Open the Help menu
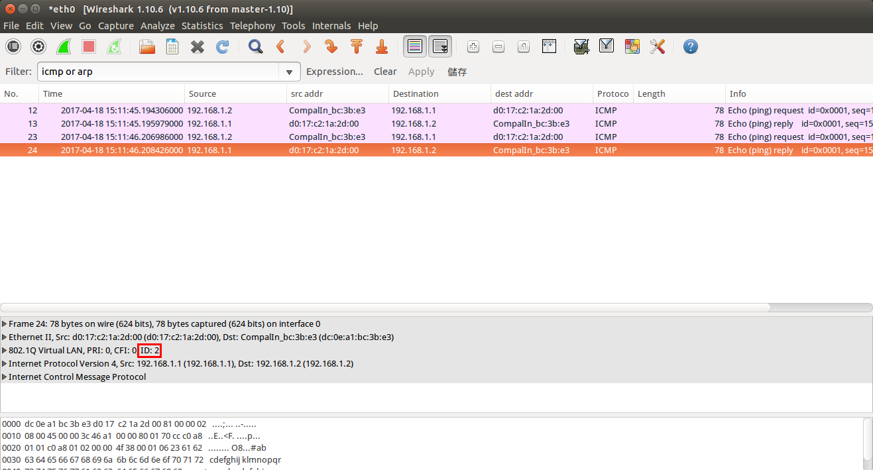The width and height of the screenshot is (873, 470). pyautogui.click(x=368, y=26)
